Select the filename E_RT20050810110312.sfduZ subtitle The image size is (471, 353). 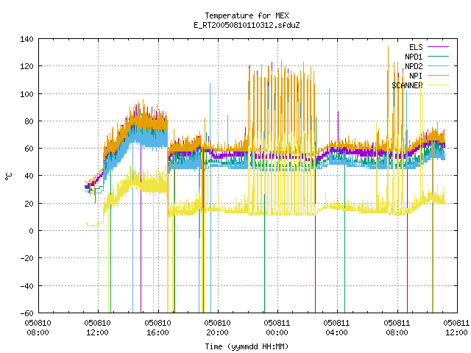(x=247, y=25)
